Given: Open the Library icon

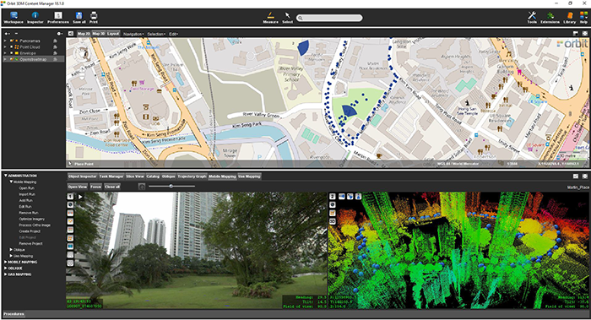Looking at the screenshot, I should [x=570, y=18].
